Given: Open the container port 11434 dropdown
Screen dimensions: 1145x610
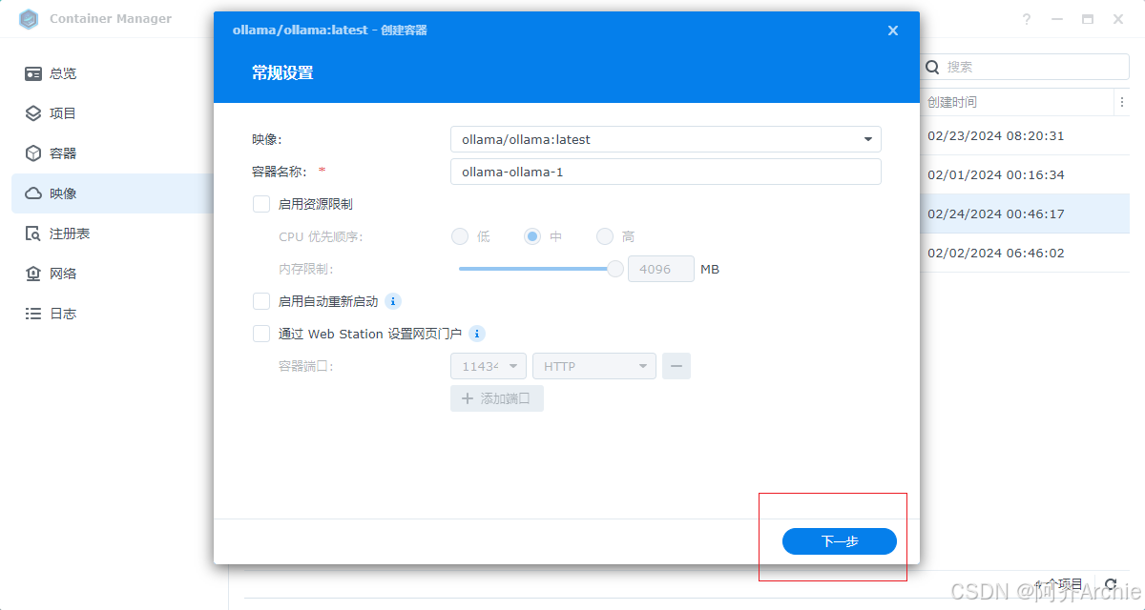Looking at the screenshot, I should pyautogui.click(x=488, y=365).
